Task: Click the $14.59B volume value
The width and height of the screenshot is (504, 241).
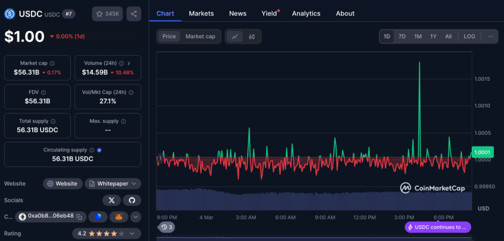Action: [95, 72]
